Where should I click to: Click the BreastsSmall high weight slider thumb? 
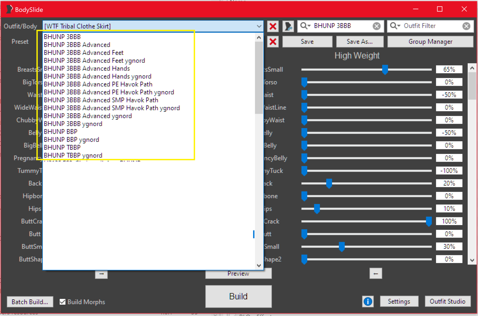tap(385, 70)
